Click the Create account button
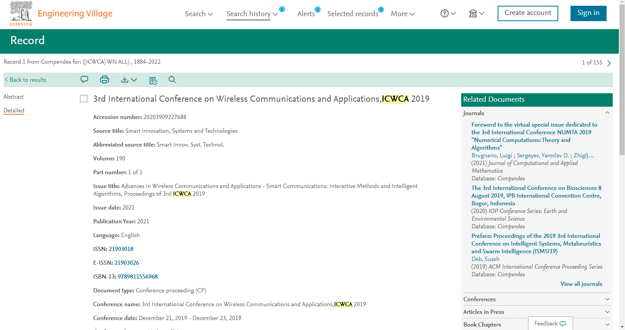 coord(528,13)
